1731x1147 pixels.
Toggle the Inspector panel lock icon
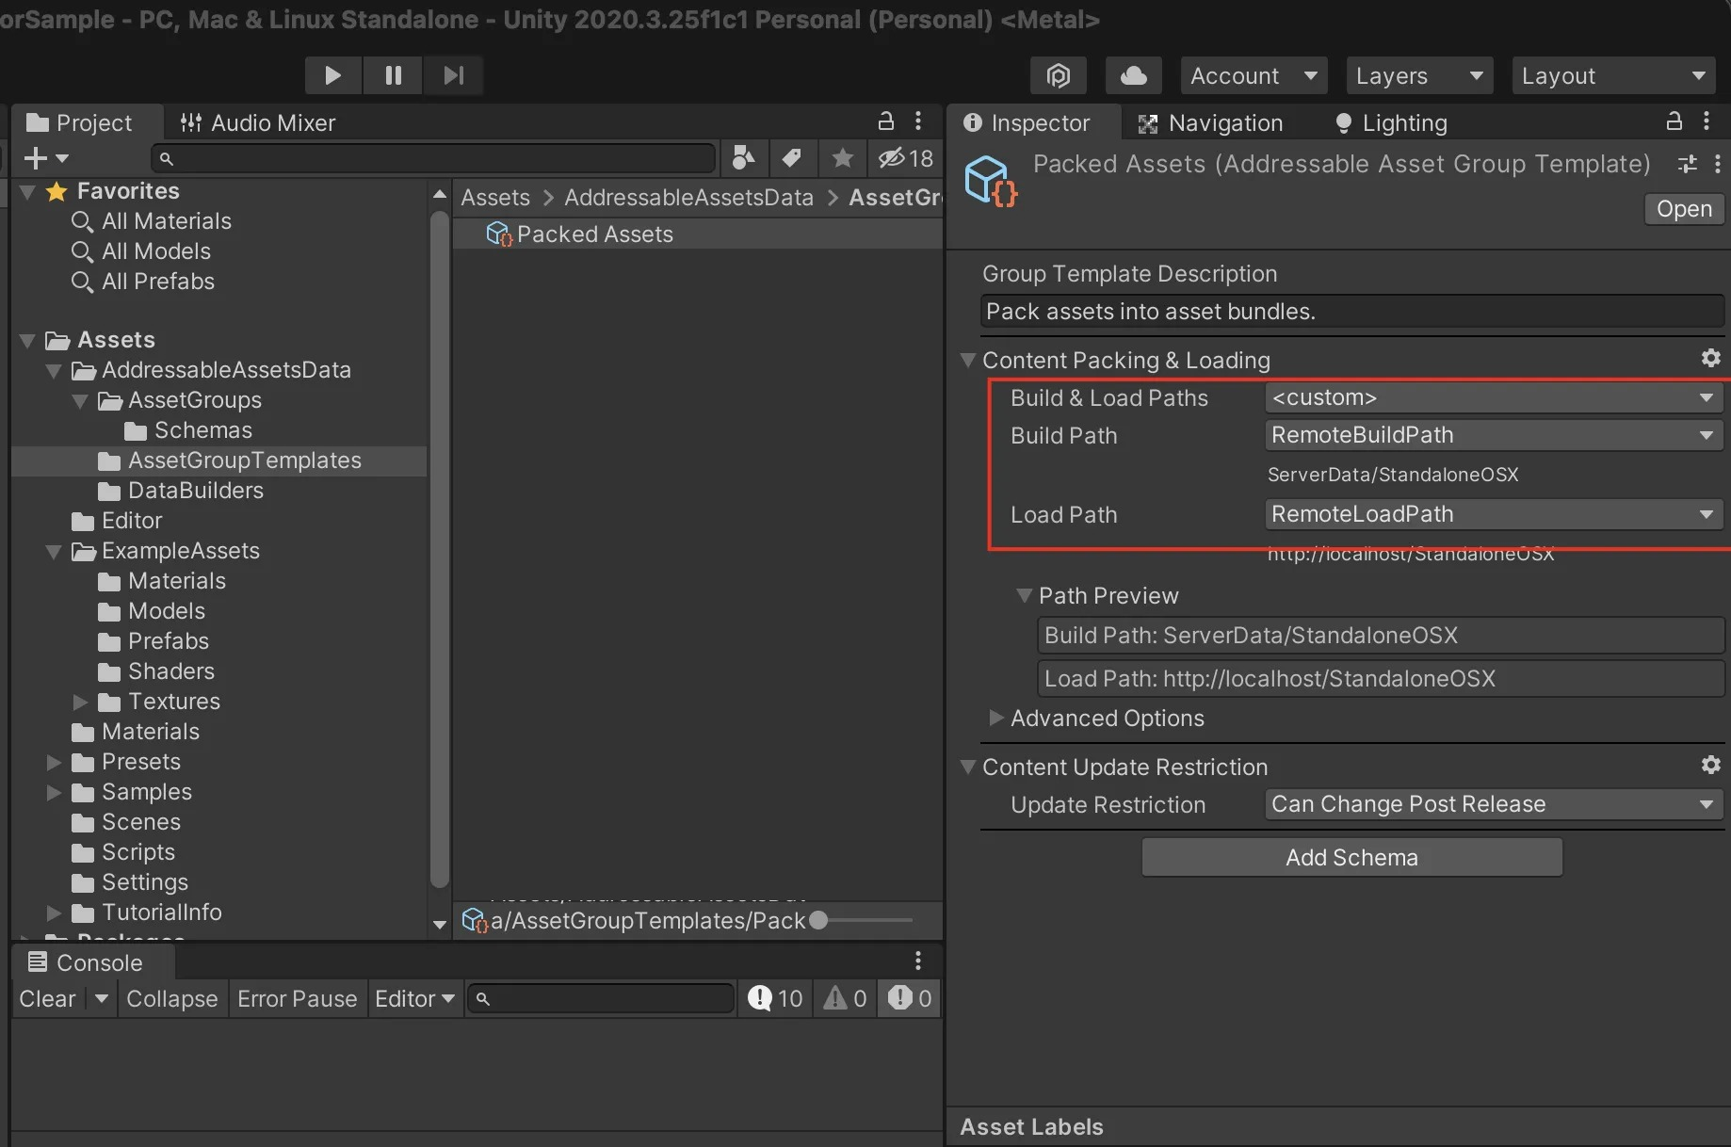pyautogui.click(x=1674, y=121)
